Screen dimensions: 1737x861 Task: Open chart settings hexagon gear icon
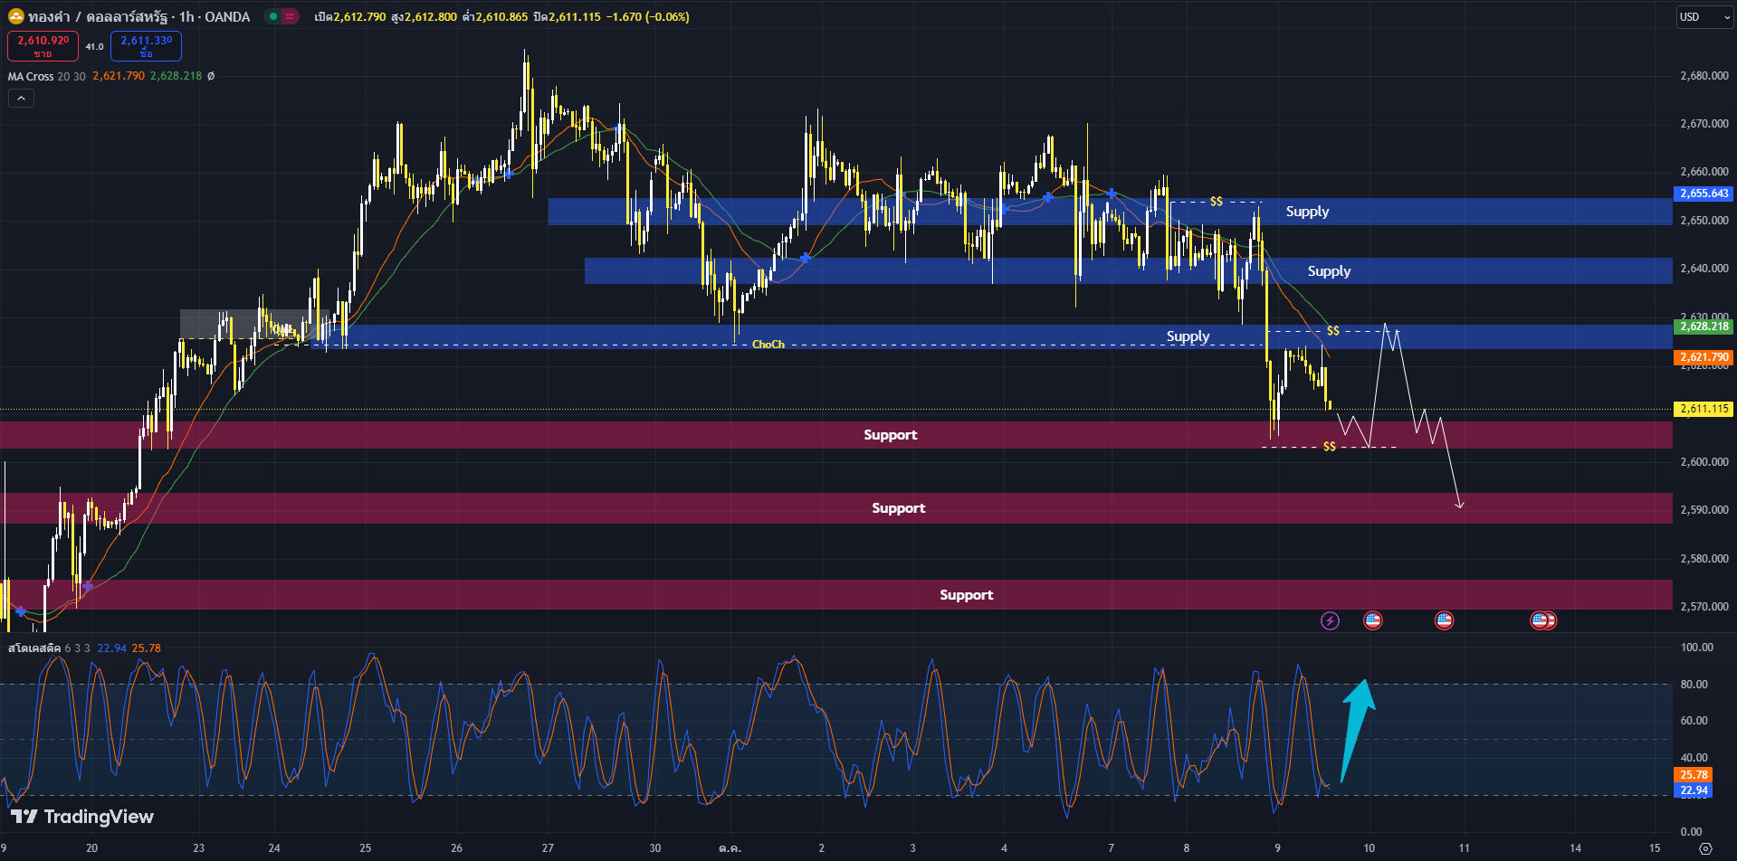(x=1706, y=848)
